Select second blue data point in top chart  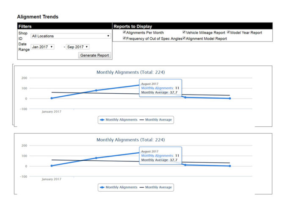coord(96,90)
